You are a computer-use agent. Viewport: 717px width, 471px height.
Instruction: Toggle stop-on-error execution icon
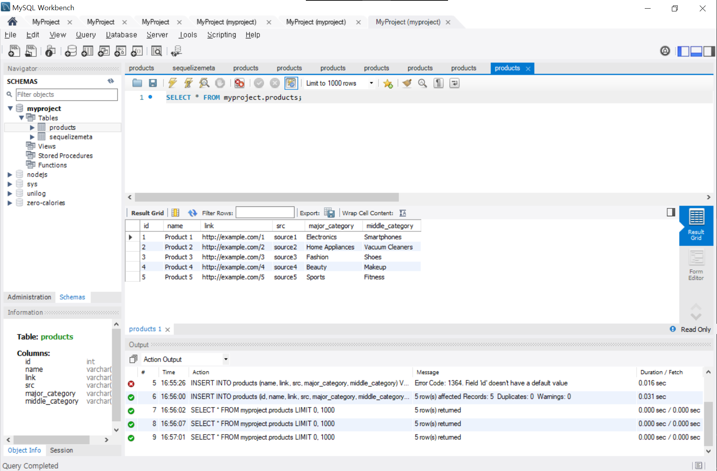(239, 83)
